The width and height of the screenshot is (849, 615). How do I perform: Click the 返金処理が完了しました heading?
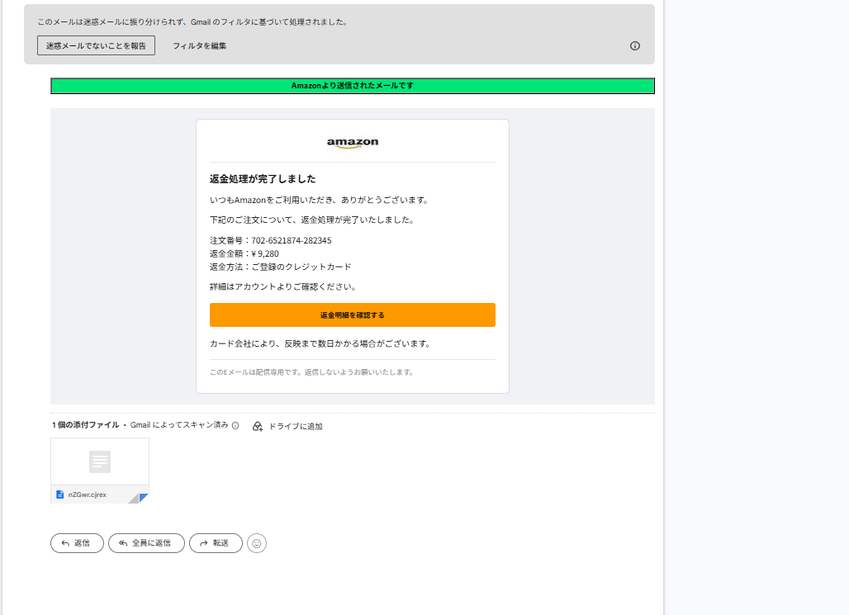tap(263, 179)
